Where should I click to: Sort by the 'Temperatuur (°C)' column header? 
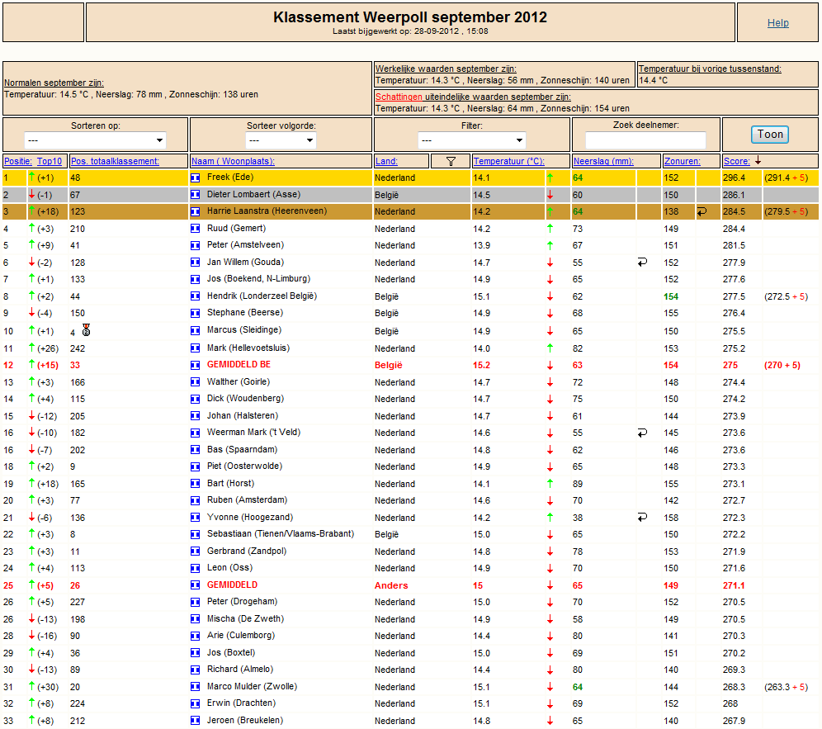click(508, 162)
